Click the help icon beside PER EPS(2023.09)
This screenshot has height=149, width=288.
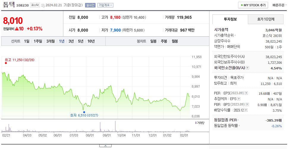[x=246, y=93]
